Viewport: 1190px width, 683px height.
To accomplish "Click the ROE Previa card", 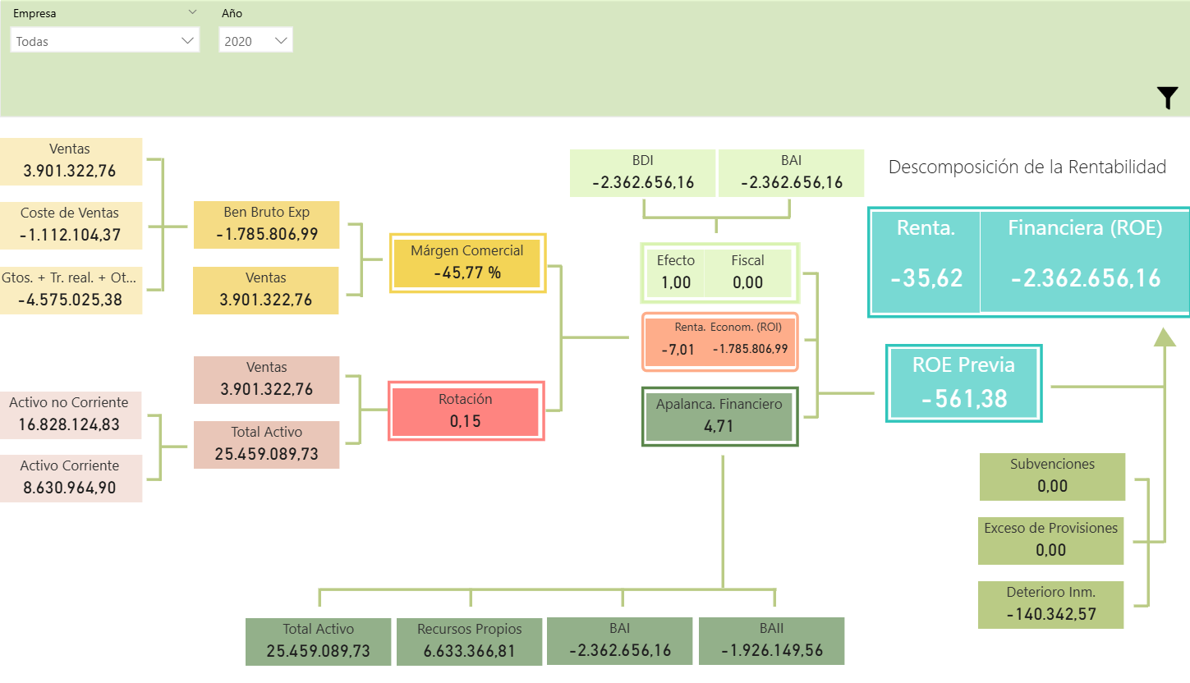I will tap(963, 383).
